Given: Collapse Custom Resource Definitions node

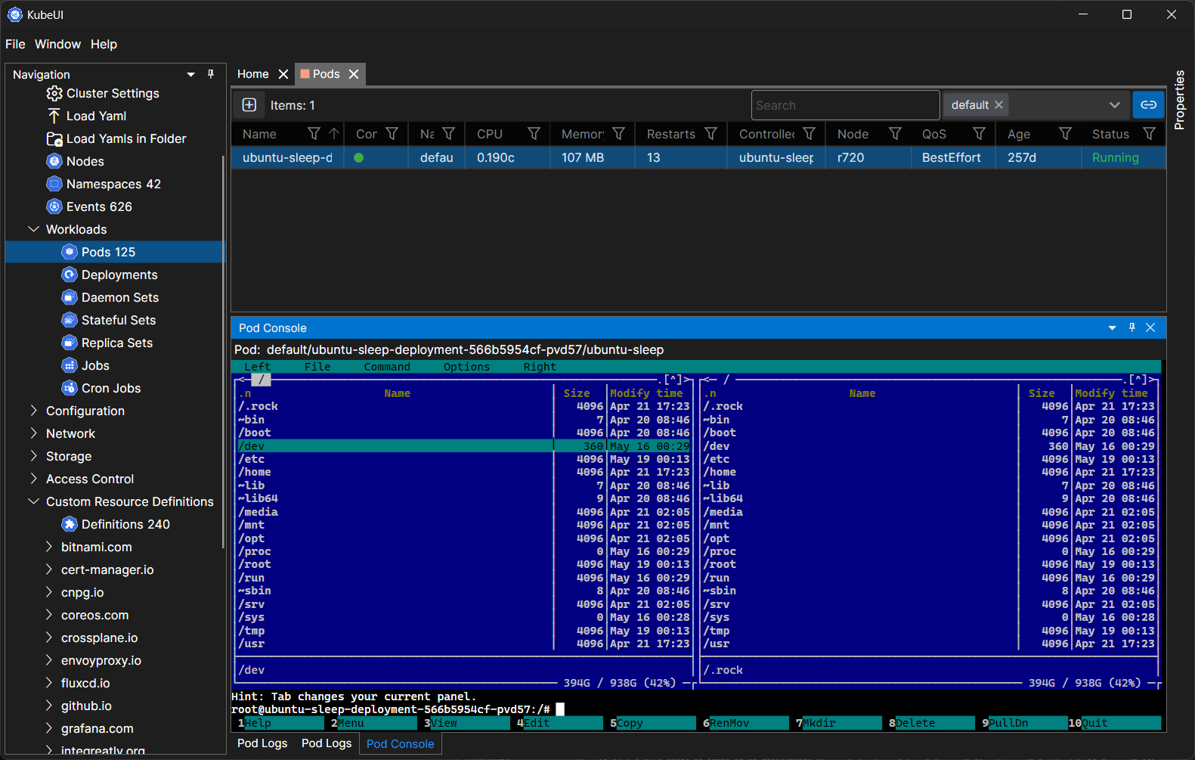Looking at the screenshot, I should coord(33,501).
